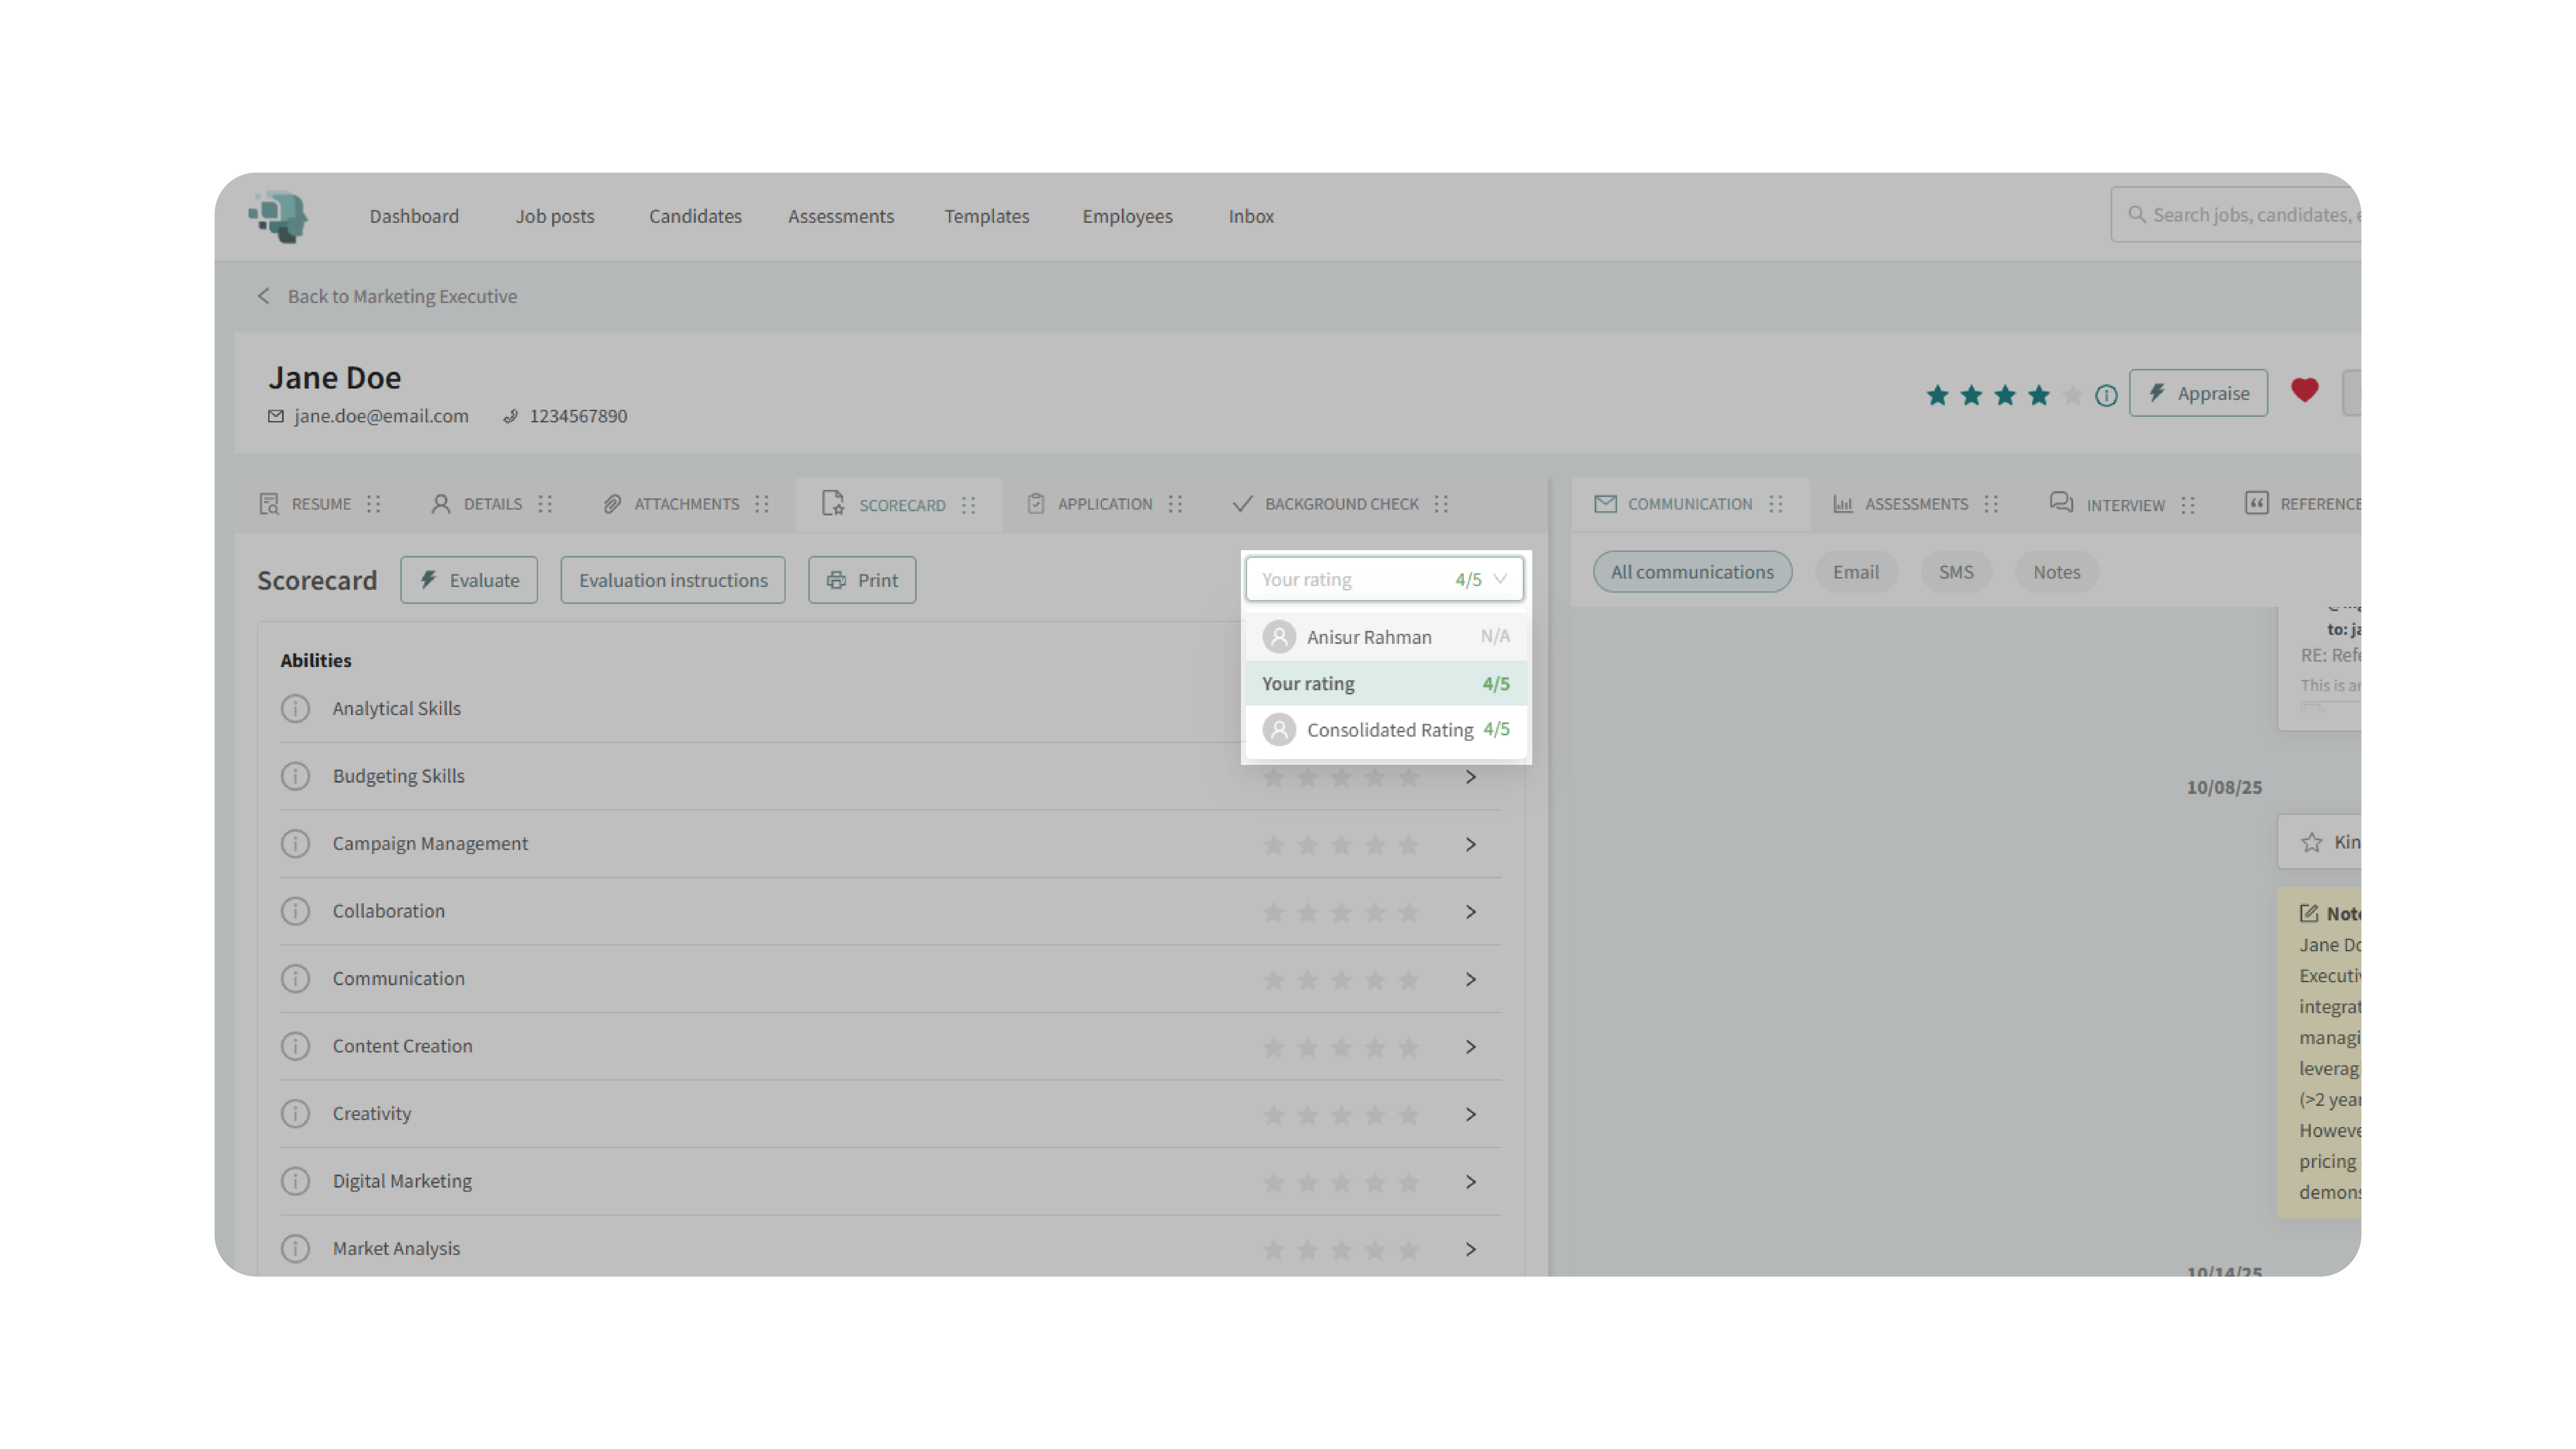Open the Candidates menu item
Viewport: 2576px width, 1449px height.
click(695, 216)
